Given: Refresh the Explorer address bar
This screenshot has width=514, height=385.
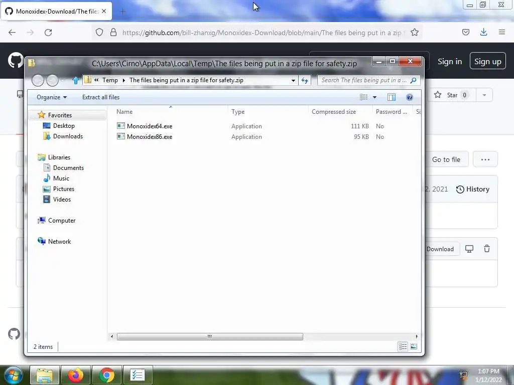Looking at the screenshot, I should tap(305, 80).
